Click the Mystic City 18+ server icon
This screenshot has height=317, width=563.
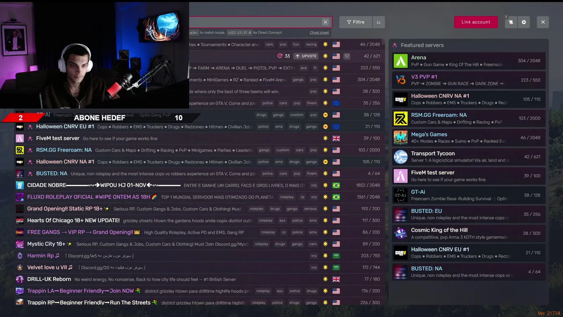(x=20, y=244)
